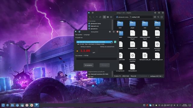The height and width of the screenshot is (108, 193).
Task: Open free space dropdown in Dolphin status bar
Action: pos(157,76)
